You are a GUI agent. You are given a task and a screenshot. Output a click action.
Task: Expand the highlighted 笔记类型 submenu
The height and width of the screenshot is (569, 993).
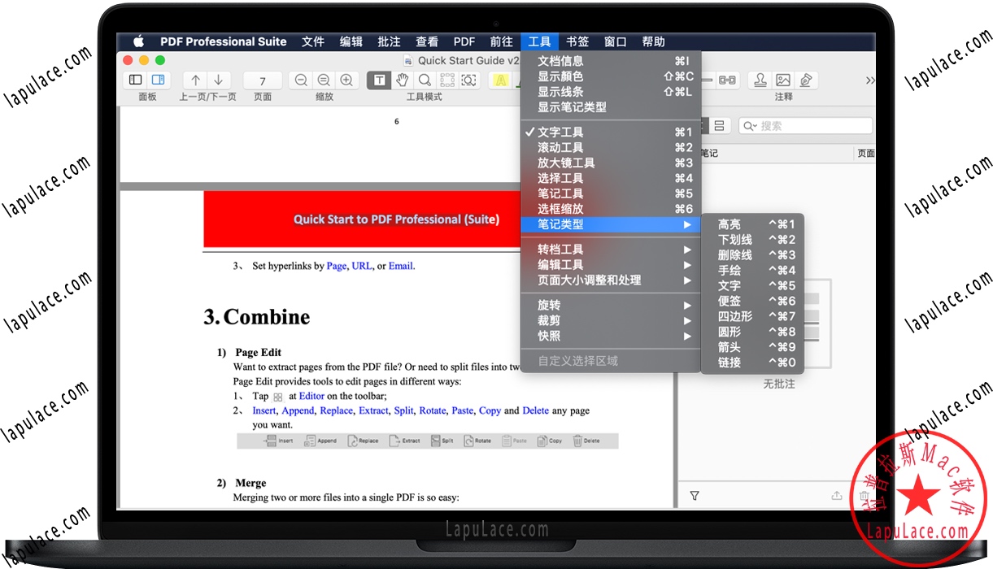coord(611,224)
